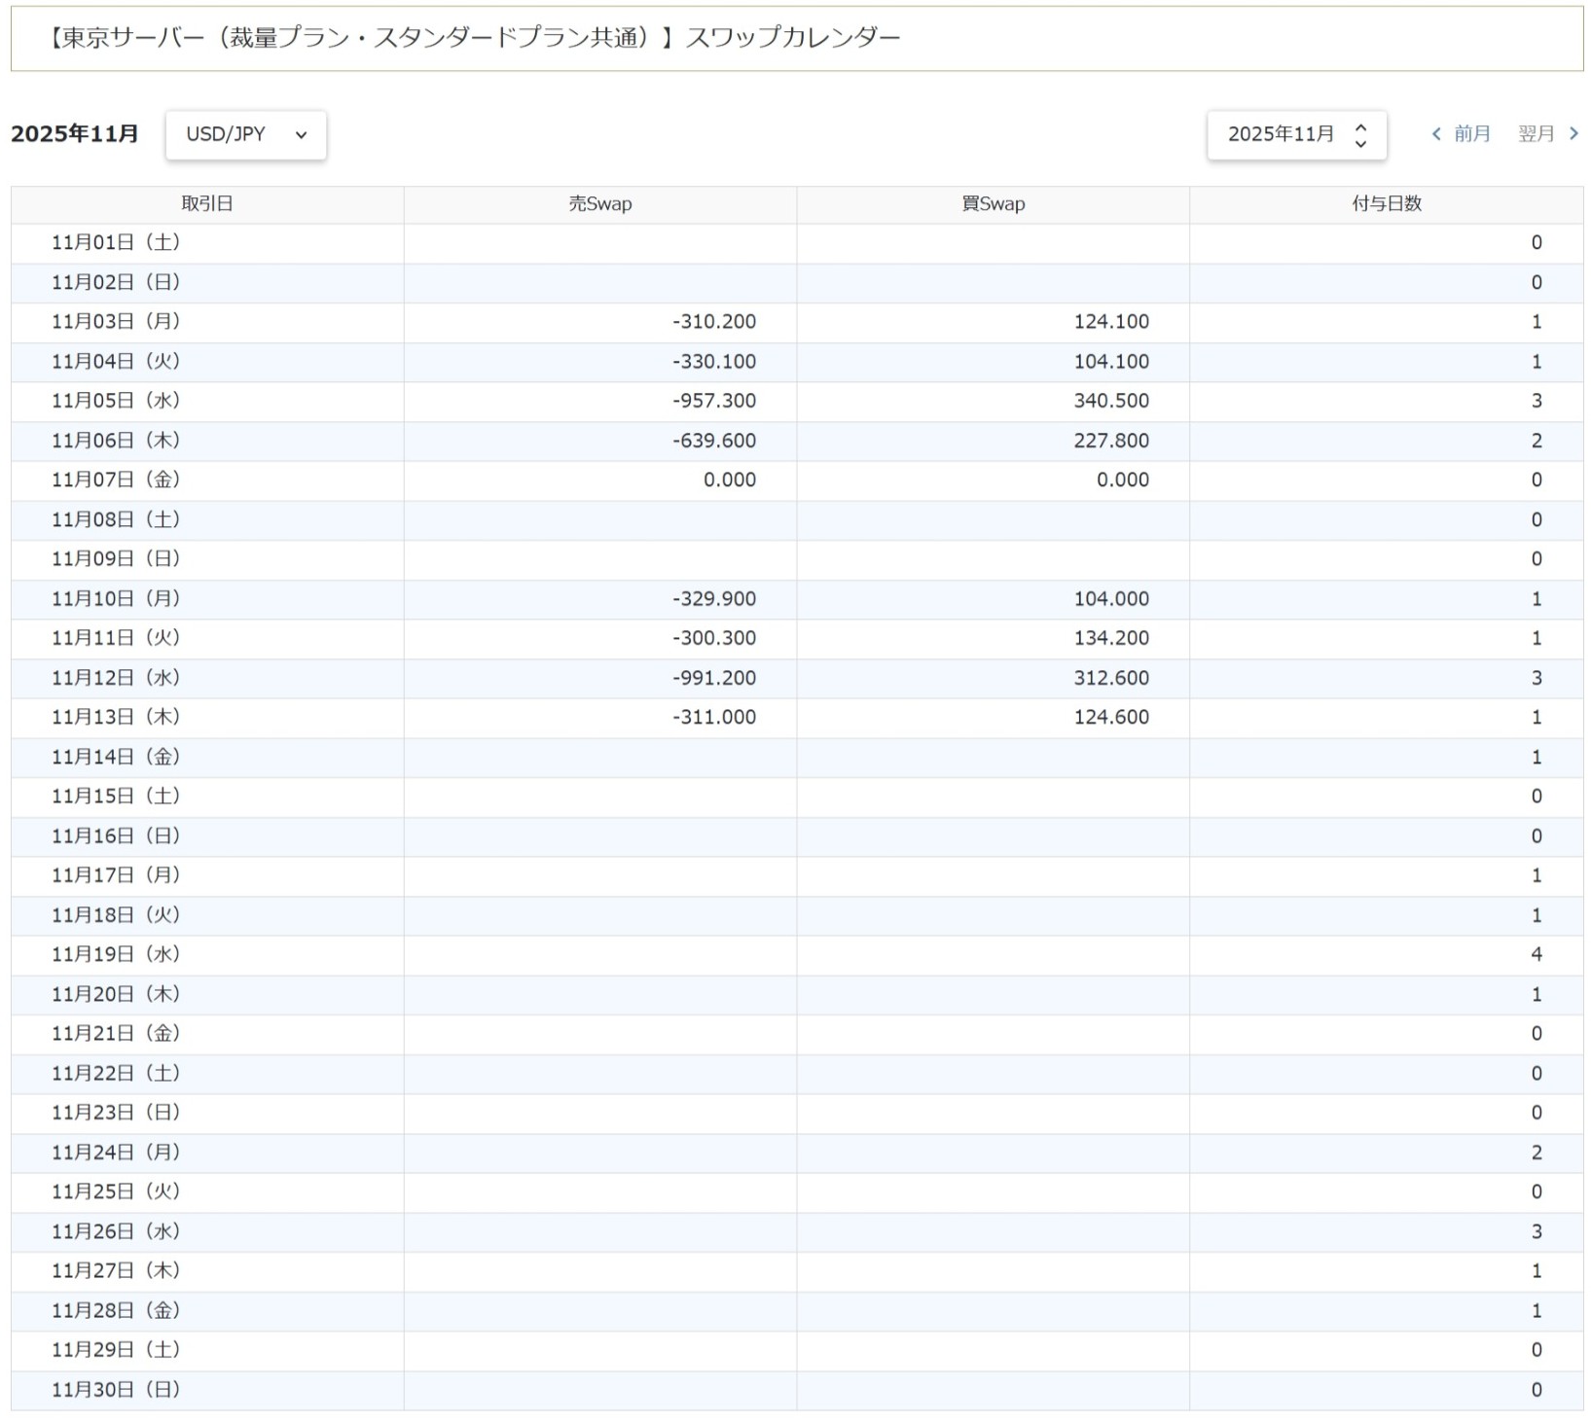Click buy swap value 104.000
The height and width of the screenshot is (1421, 1591).
1111,599
